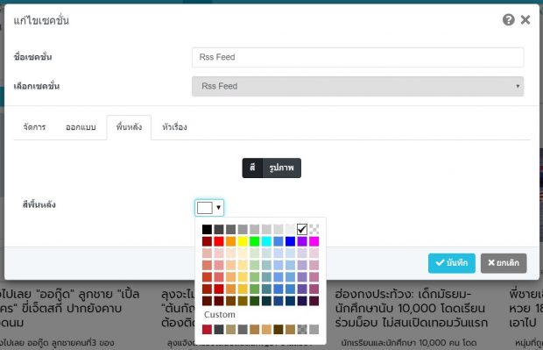
Task: Select the light gray last swatch under Custom
Action: pos(314,329)
